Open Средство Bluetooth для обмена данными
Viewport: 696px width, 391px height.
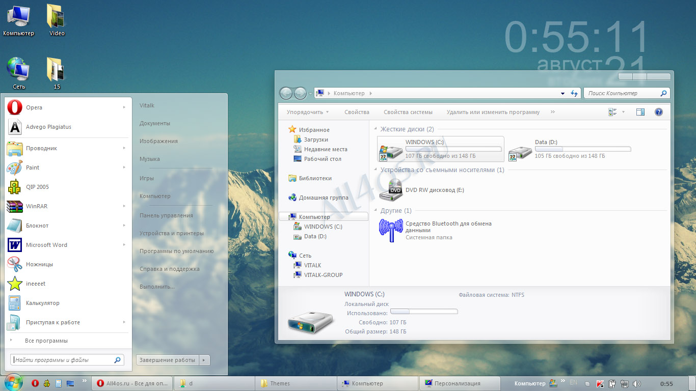(437, 231)
